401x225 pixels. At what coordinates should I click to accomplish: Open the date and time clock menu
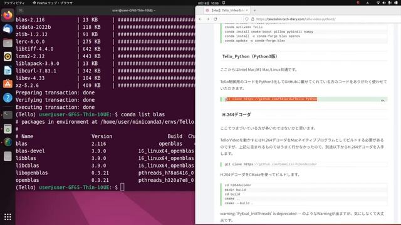click(208, 3)
